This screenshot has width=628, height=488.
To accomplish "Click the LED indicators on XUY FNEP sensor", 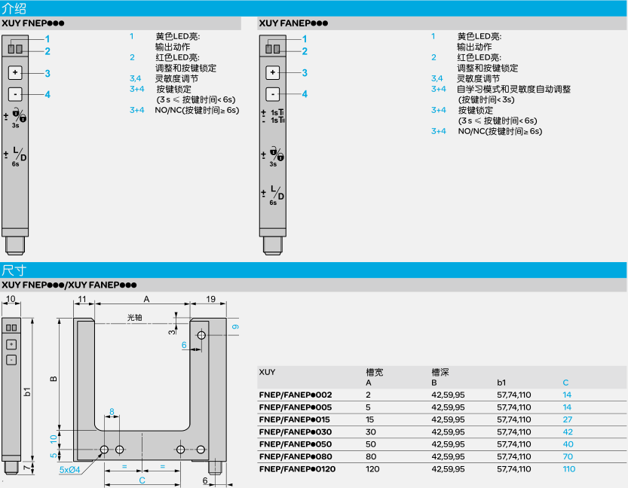I will [15, 50].
